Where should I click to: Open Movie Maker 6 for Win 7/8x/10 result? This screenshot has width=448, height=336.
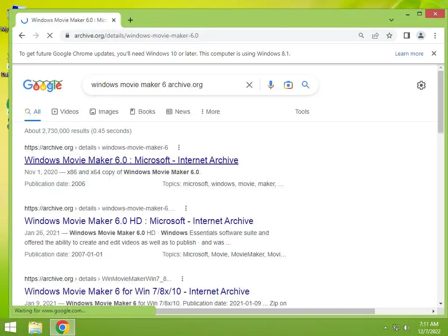(x=137, y=291)
